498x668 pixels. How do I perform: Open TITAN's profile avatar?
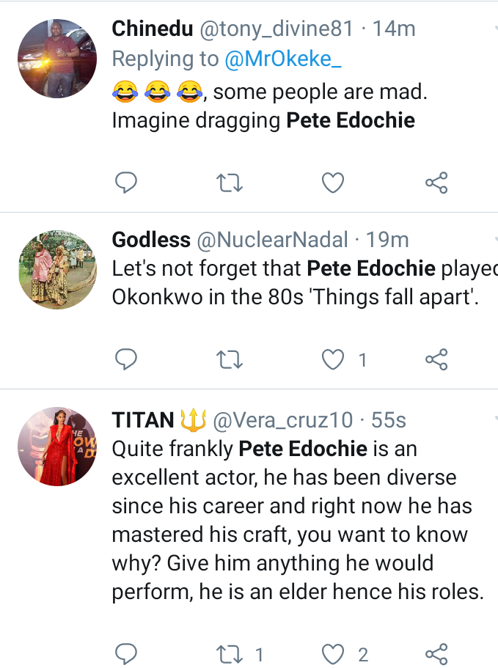[x=57, y=446]
